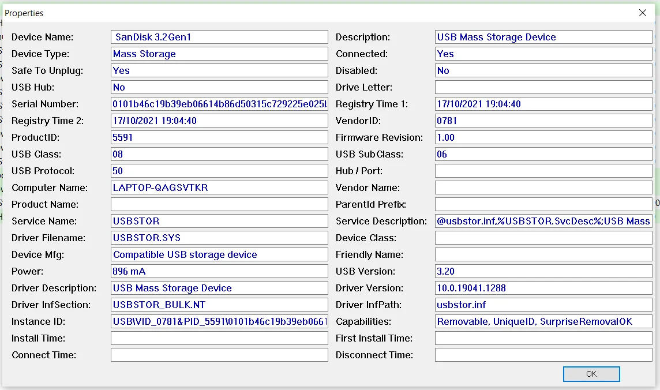Click the empty Product Name field

[x=219, y=204]
